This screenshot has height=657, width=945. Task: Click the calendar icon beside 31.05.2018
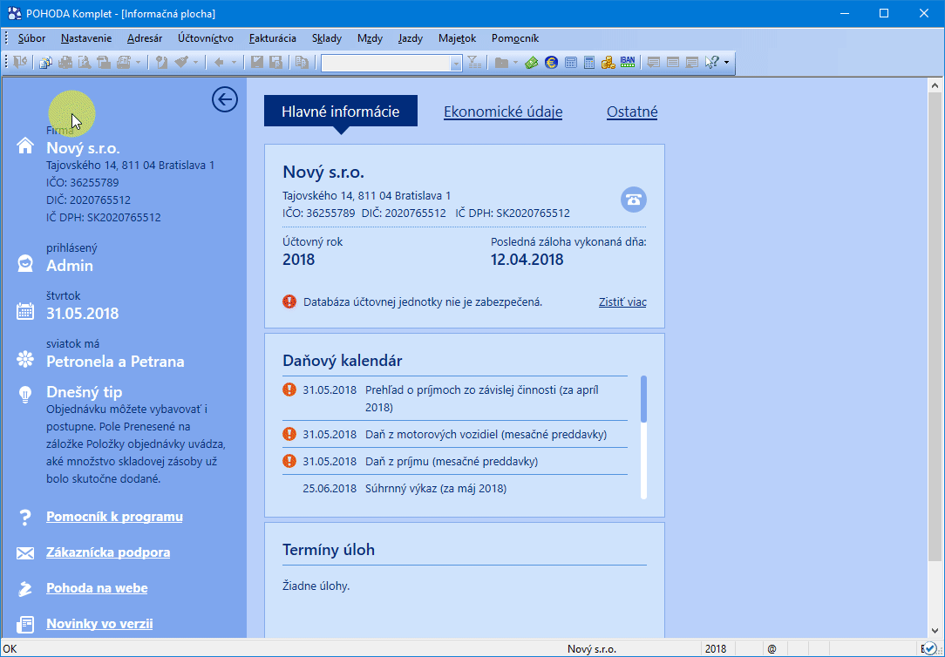coord(25,312)
